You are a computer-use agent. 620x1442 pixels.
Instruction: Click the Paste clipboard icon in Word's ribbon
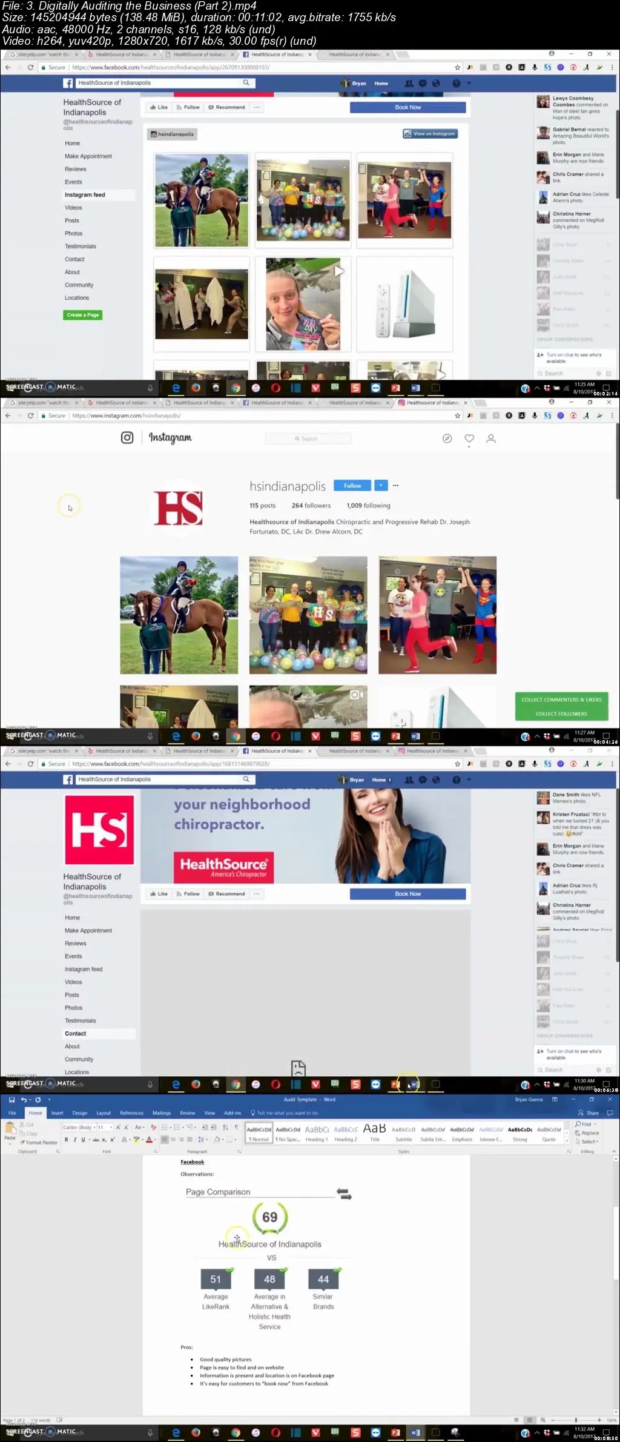[x=10, y=1127]
